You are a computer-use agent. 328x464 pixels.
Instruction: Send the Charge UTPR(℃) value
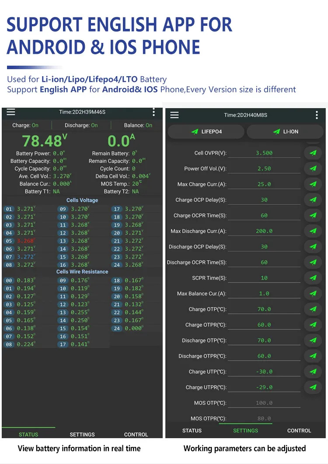(313, 387)
